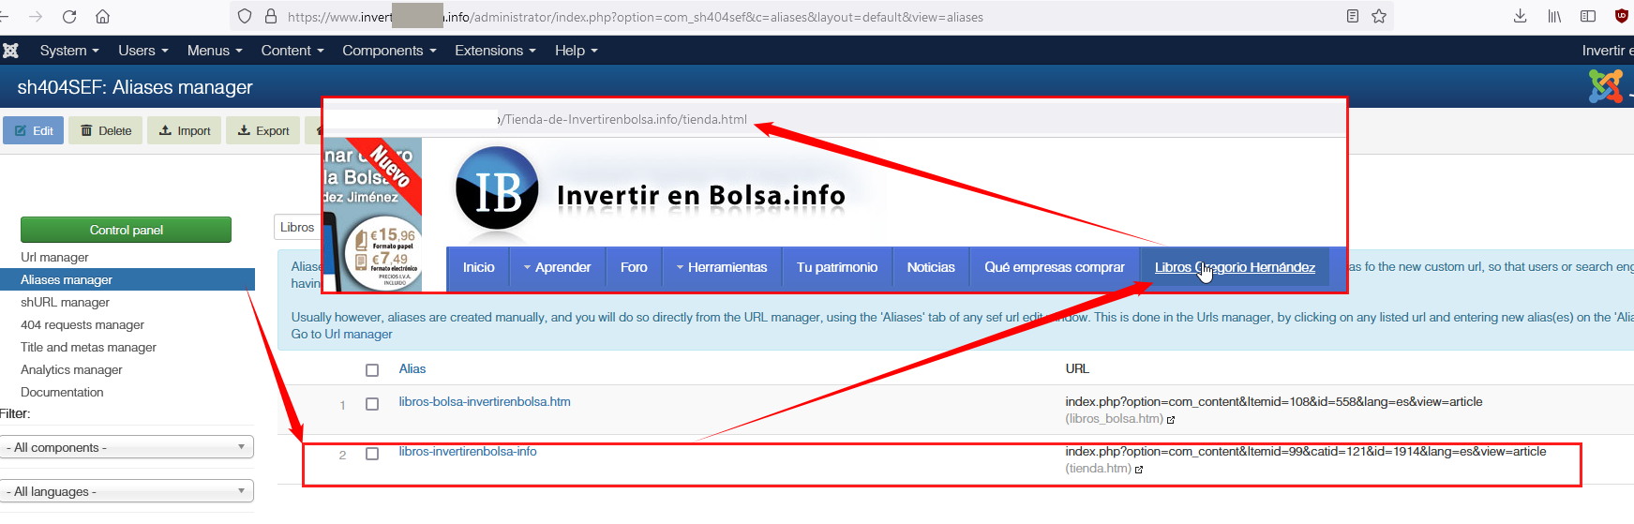The width and height of the screenshot is (1634, 524).
Task: Check the libros-invertirenbolsa-info row checkbox
Action: coord(372,454)
